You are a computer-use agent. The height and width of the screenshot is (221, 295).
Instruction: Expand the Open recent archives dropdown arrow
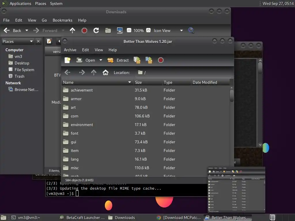tap(101, 60)
